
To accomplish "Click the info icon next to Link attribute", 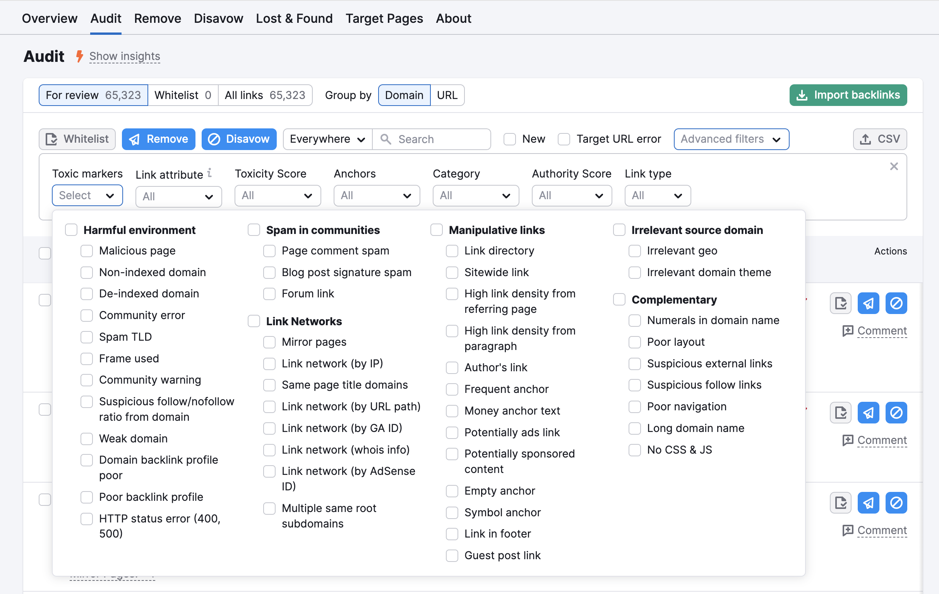I will tap(209, 172).
